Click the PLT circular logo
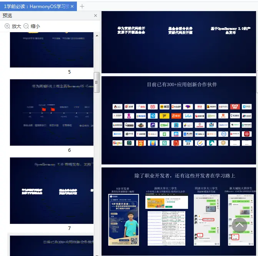Image resolution: width=258 pixels, height=256 pixels. (223, 134)
